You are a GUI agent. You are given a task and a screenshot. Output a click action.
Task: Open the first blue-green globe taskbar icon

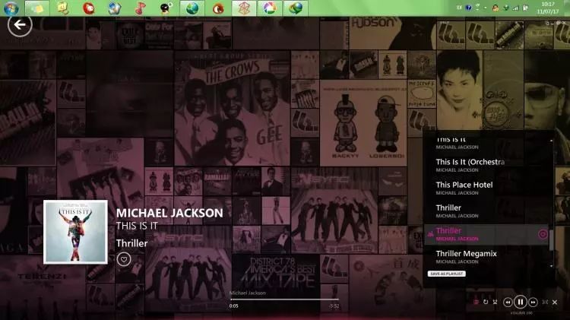(192, 8)
